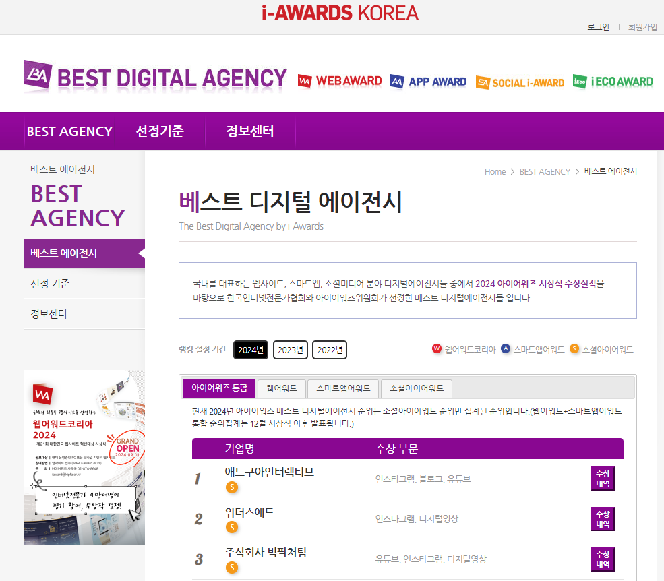The width and height of the screenshot is (664, 581).
Task: Click the 애드쿠아인터렉티브 company name
Action: tap(270, 472)
